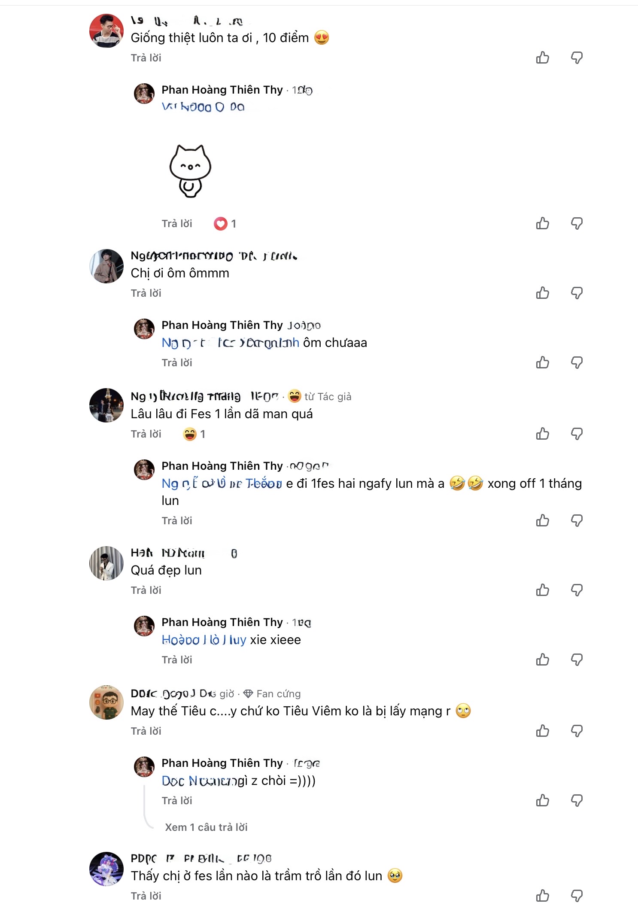Click the heart reaction on cat sticker reply
This screenshot has width=638, height=918.
coord(221,224)
